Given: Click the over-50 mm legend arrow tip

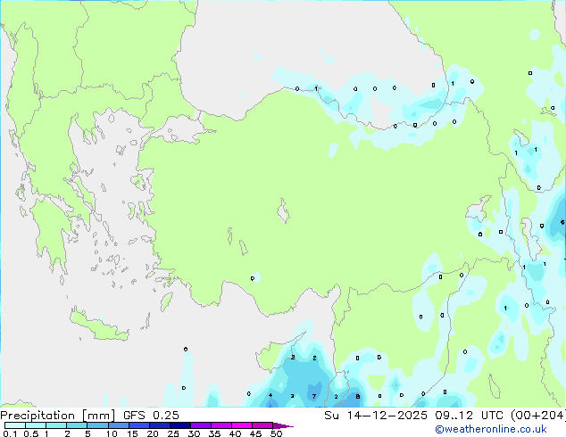Looking at the screenshot, I should tap(283, 425).
